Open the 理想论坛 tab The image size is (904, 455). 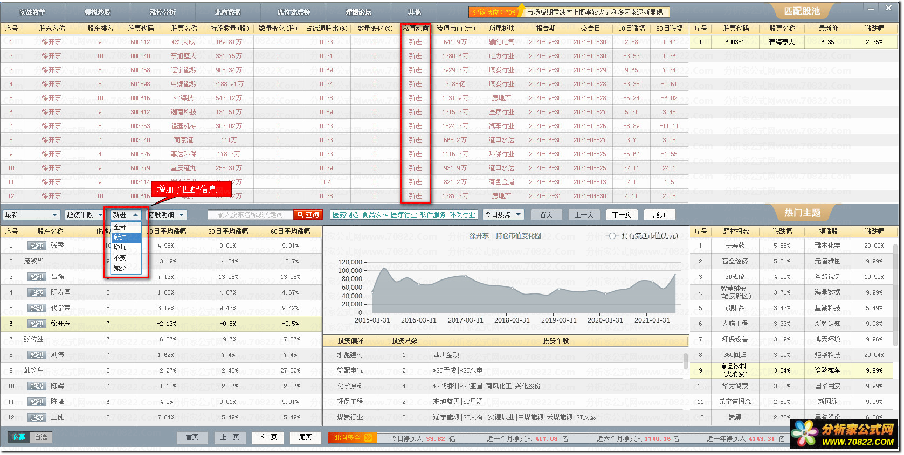point(359,12)
